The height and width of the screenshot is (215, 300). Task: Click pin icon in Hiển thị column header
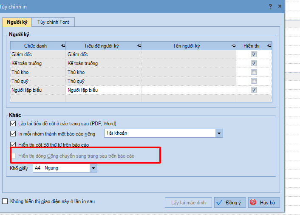click(269, 46)
